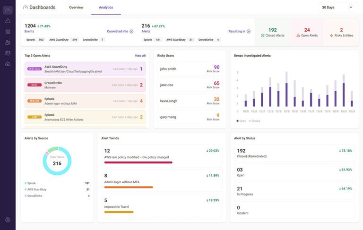
Task: Click the arrow icon beside Resulting in
Action: point(249,31)
